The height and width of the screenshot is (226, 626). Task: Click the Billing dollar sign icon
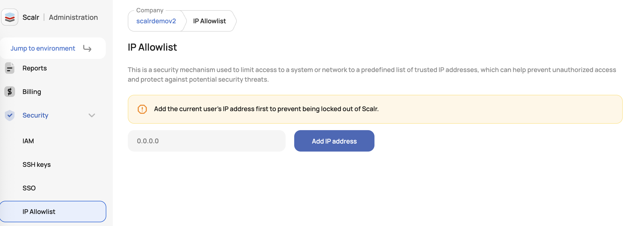coord(10,92)
